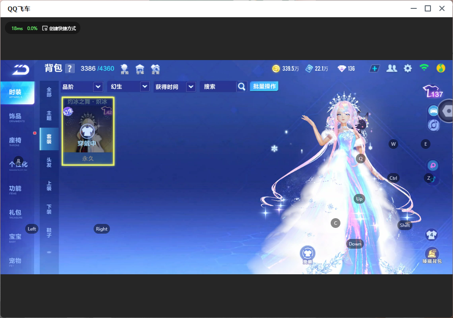This screenshot has height=318, width=453.
Task: Click the 批量操作 batch operation button
Action: coord(264,86)
